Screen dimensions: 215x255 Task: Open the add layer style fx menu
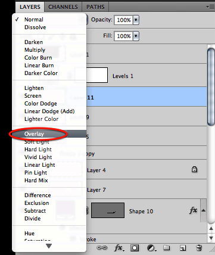[119, 248]
